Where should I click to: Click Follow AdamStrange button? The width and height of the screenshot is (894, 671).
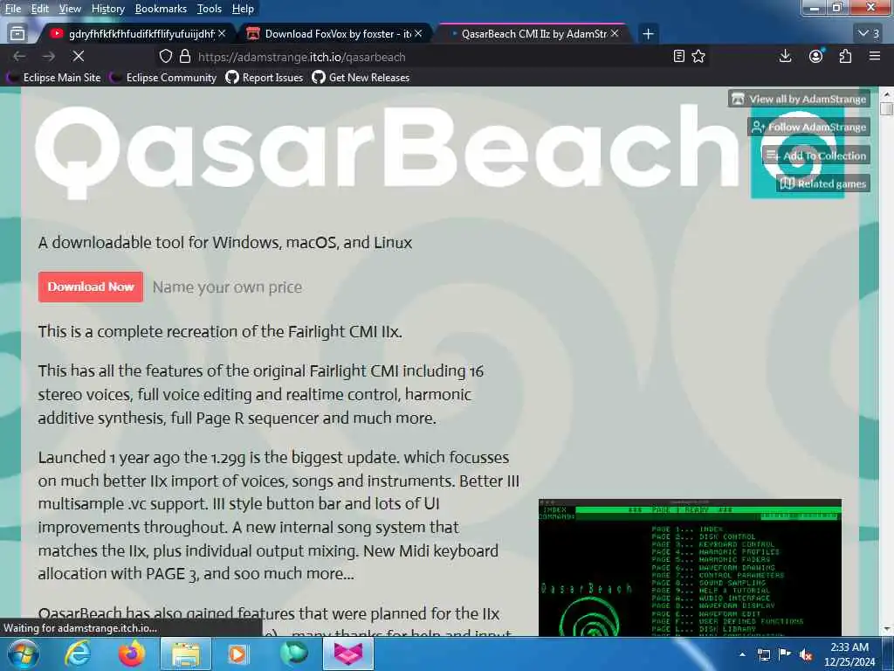[809, 127]
